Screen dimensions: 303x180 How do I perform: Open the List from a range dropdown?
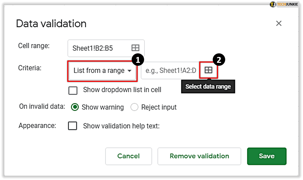point(102,71)
